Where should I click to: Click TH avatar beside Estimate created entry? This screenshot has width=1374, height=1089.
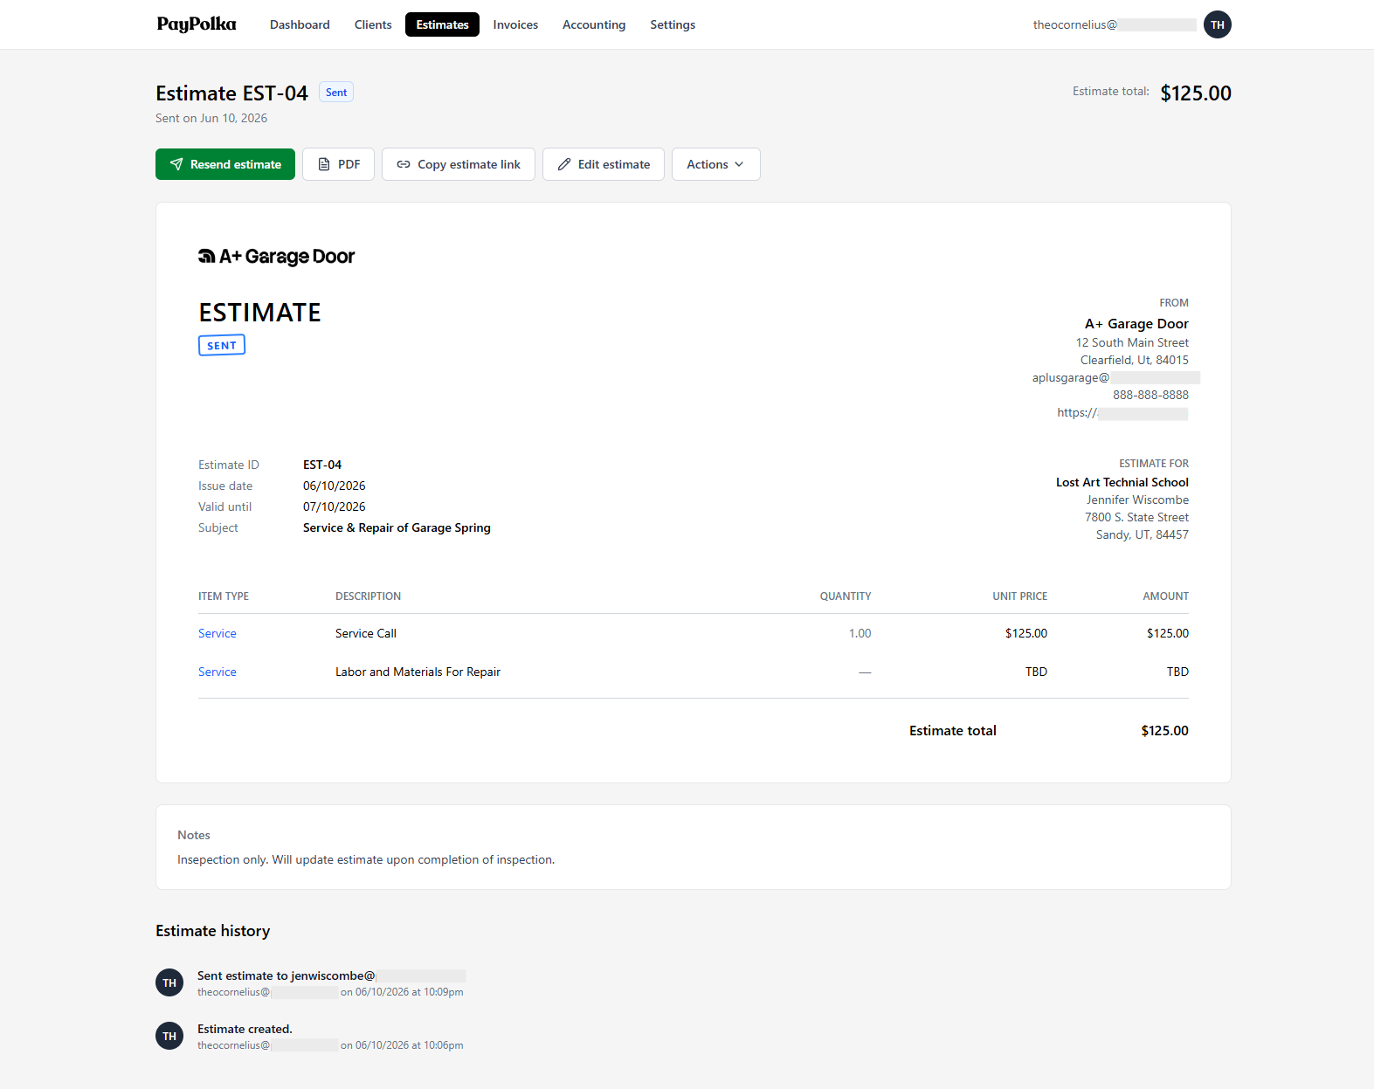169,1036
